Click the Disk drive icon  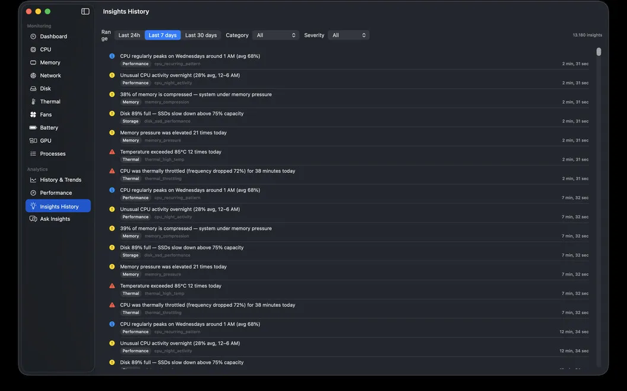pos(33,89)
